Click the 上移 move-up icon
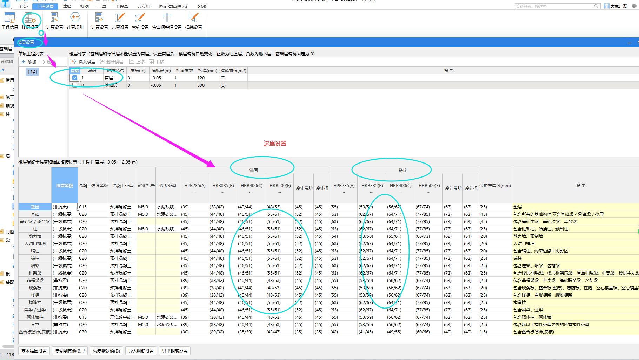The width and height of the screenshot is (639, 360). (132, 62)
